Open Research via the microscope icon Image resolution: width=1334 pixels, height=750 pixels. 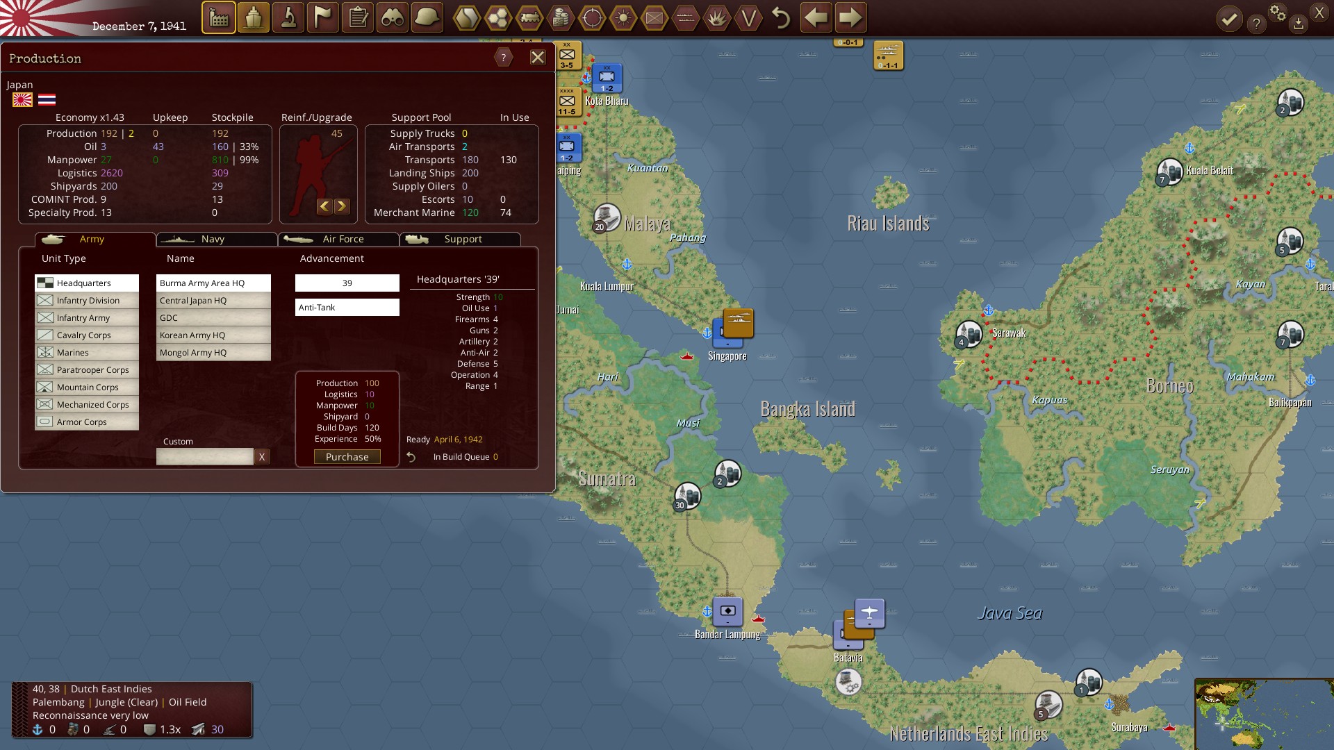[x=288, y=18]
